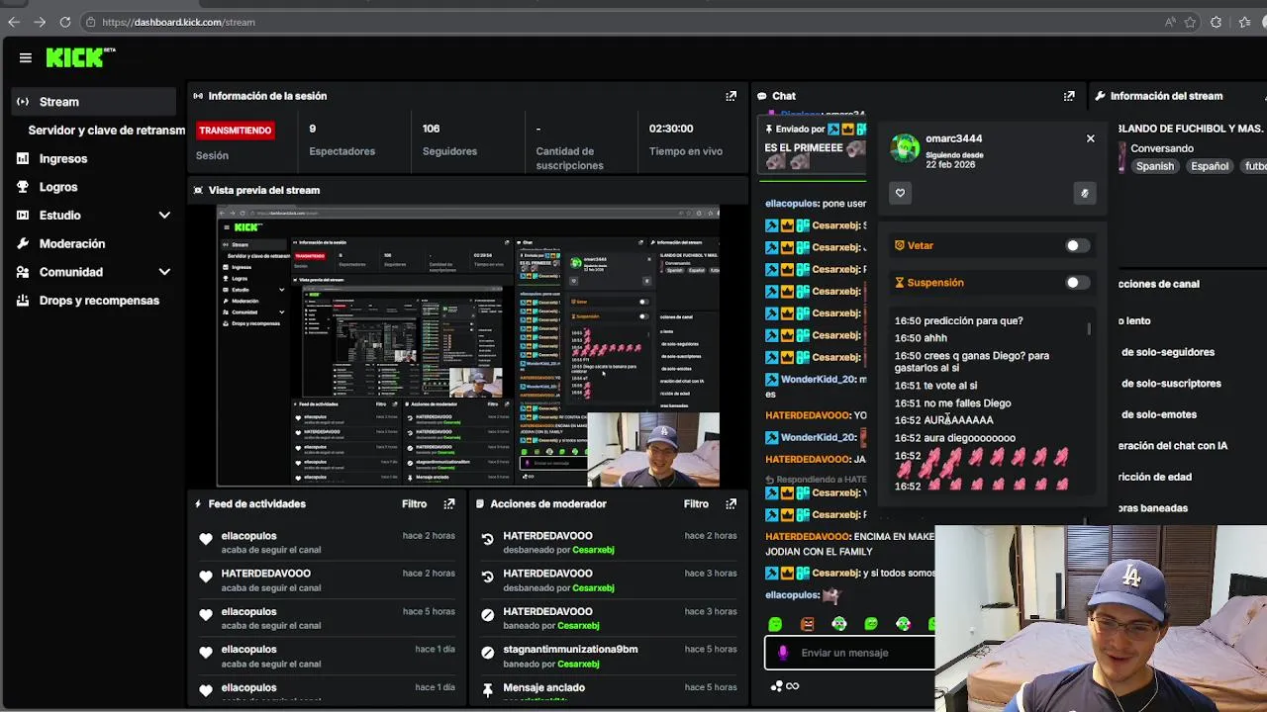This screenshot has width=1267, height=712.
Task: Click the '9' Espectadores count
Action: tap(313, 129)
